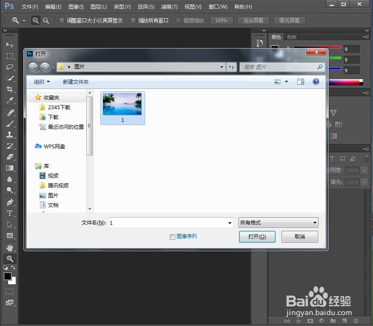Viewport: 373px width, 326px height.
Task: Click the 适合屏幕 button
Action: click(253, 20)
